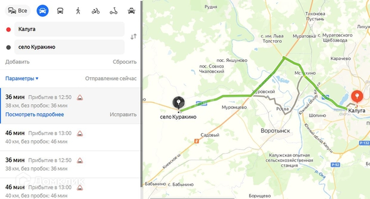Click Добавить to add a waypoint
Screen dimensions: 370x199
click(x=17, y=62)
